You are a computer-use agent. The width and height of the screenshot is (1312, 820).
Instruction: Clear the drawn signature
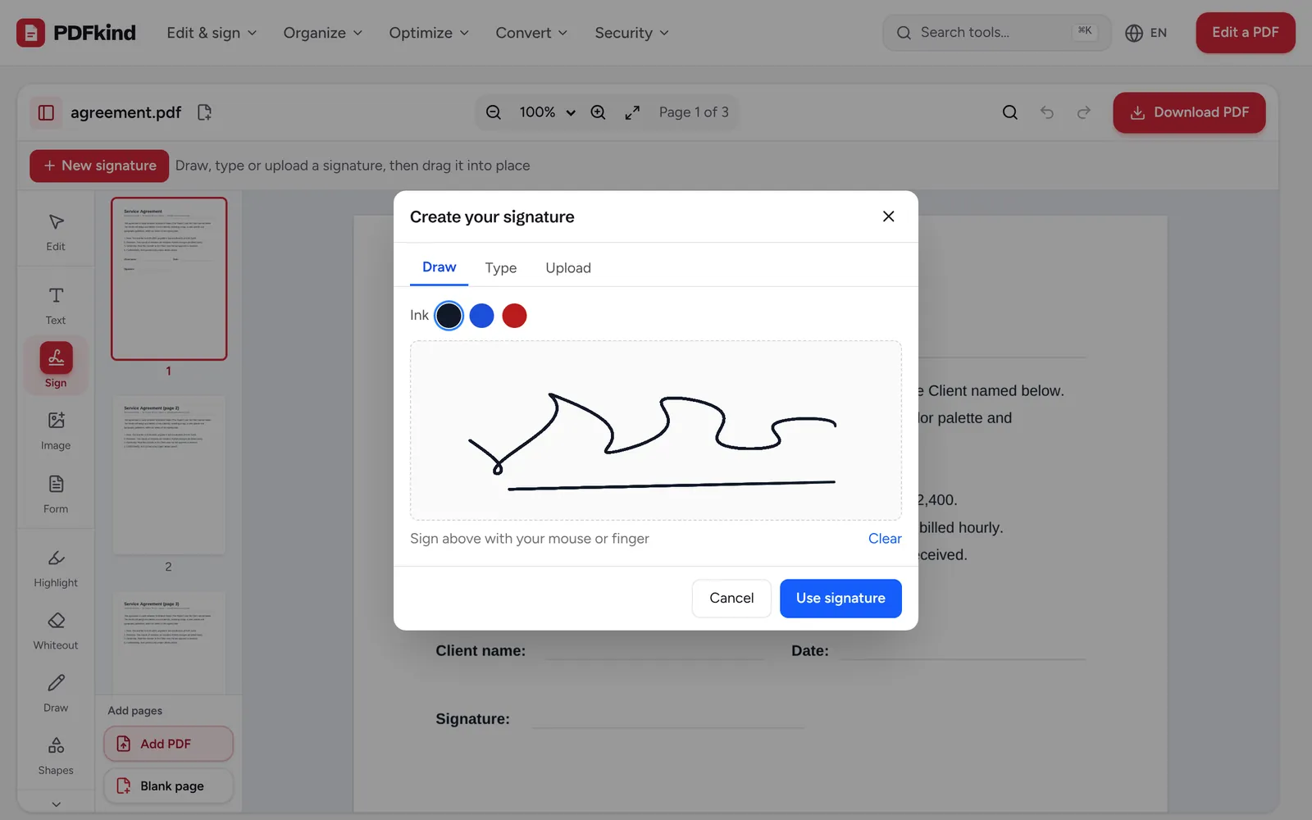tap(885, 539)
